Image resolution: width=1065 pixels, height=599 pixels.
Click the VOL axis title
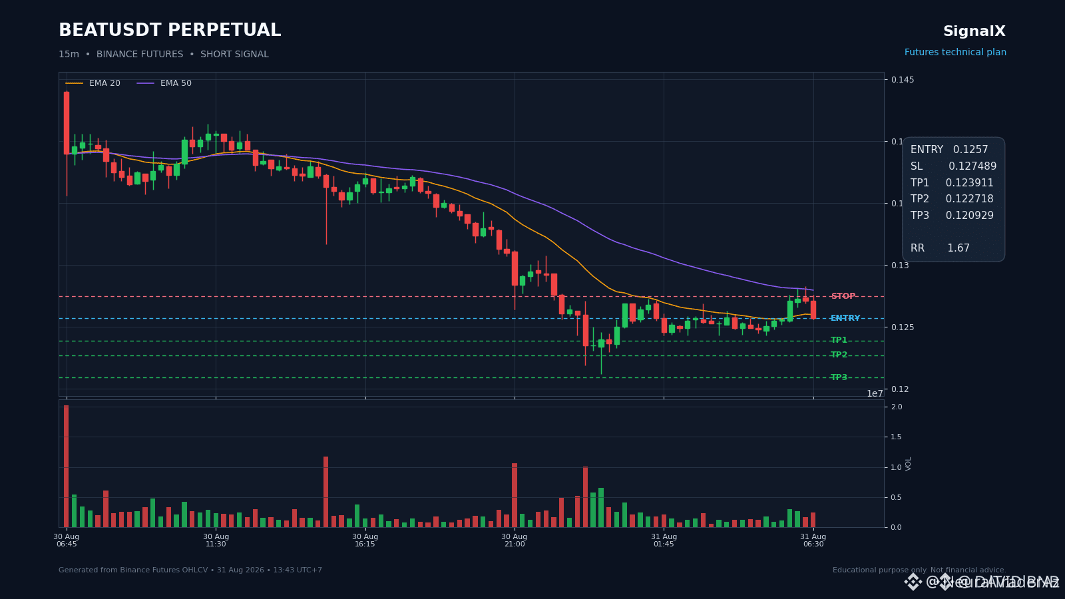[909, 464]
